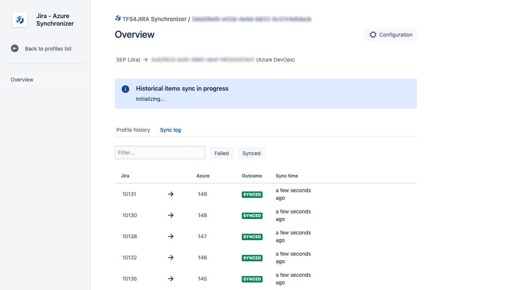Click the gear icon in the Configuration button
Image resolution: width=516 pixels, height=290 pixels.
[373, 35]
